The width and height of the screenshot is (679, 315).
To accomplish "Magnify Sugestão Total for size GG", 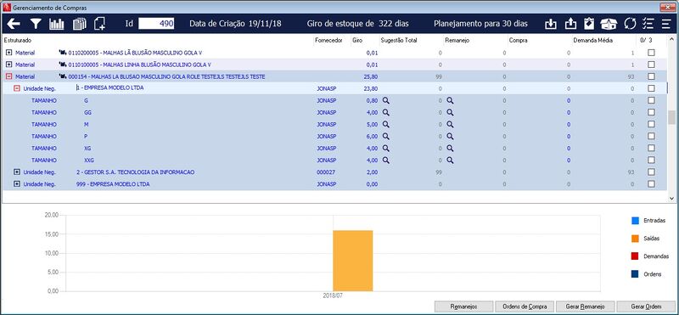I will [386, 112].
